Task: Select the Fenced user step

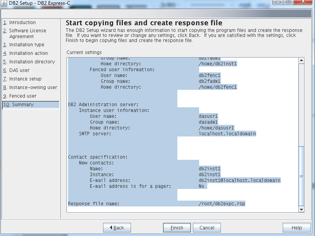Action: pyautogui.click(x=20, y=96)
